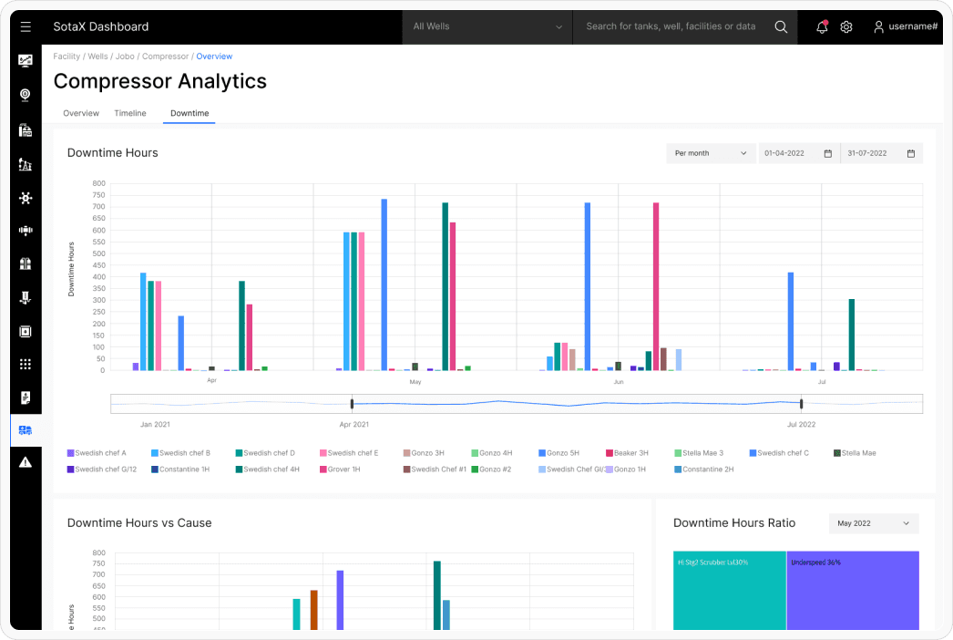This screenshot has height=640, width=953.
Task: Toggle Swedish chef E legend series
Action: 349,453
